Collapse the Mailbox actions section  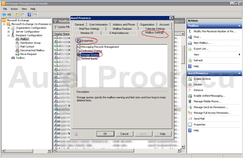coord(239,26)
